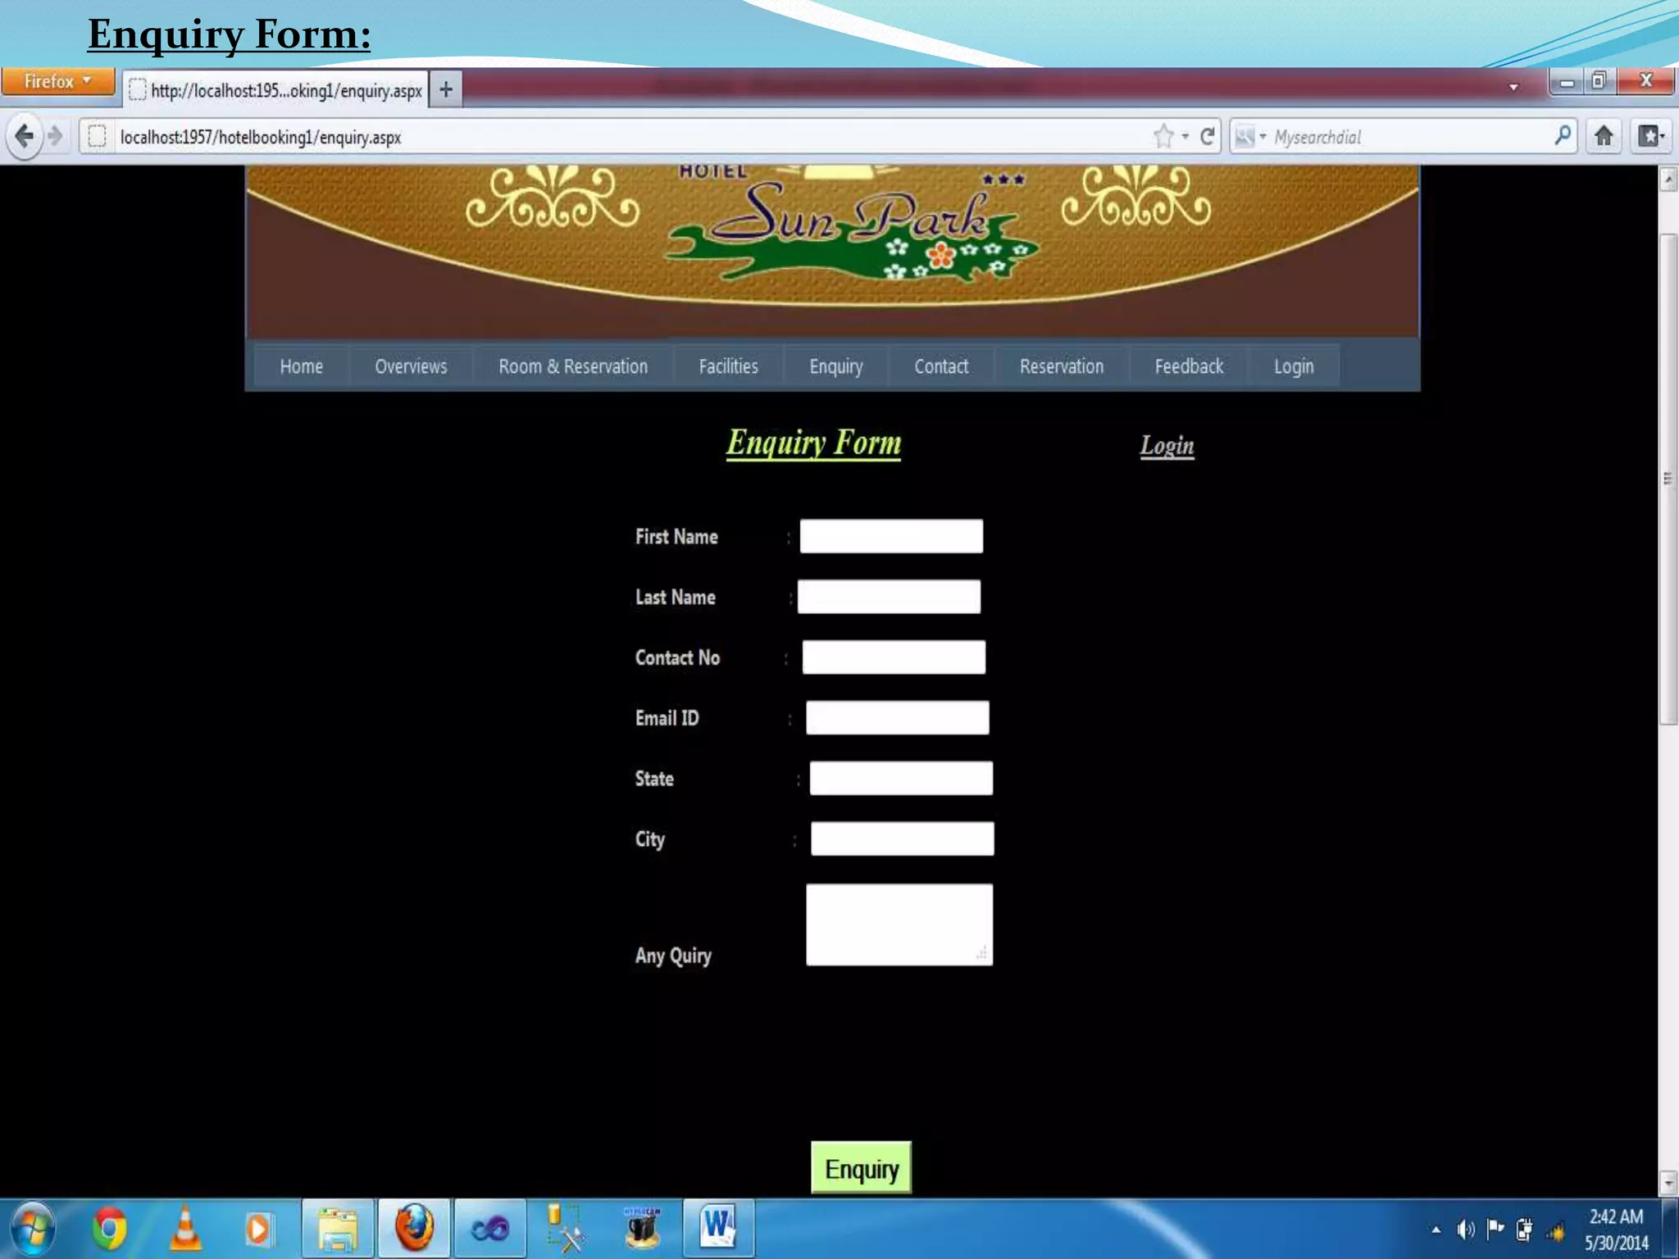The height and width of the screenshot is (1259, 1679).
Task: Launch Google Chrome from taskbar
Action: (x=108, y=1229)
